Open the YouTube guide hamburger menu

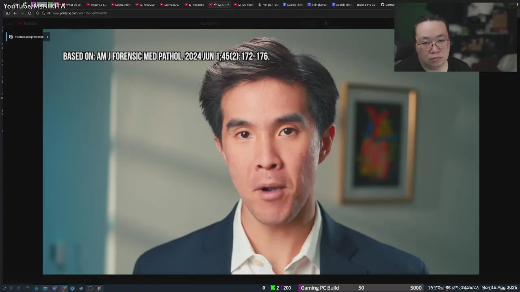point(10,24)
